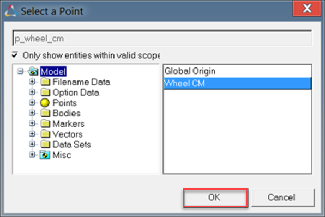The height and width of the screenshot is (217, 325).
Task: Expand the Points node
Action: [x=32, y=102]
